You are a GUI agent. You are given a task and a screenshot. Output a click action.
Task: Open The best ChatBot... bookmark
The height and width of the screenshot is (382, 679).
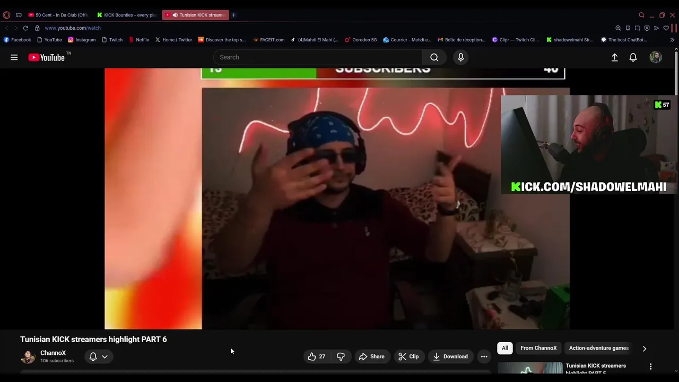[624, 40]
